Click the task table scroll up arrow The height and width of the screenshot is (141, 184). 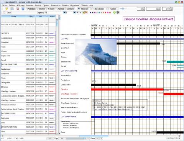(57, 19)
